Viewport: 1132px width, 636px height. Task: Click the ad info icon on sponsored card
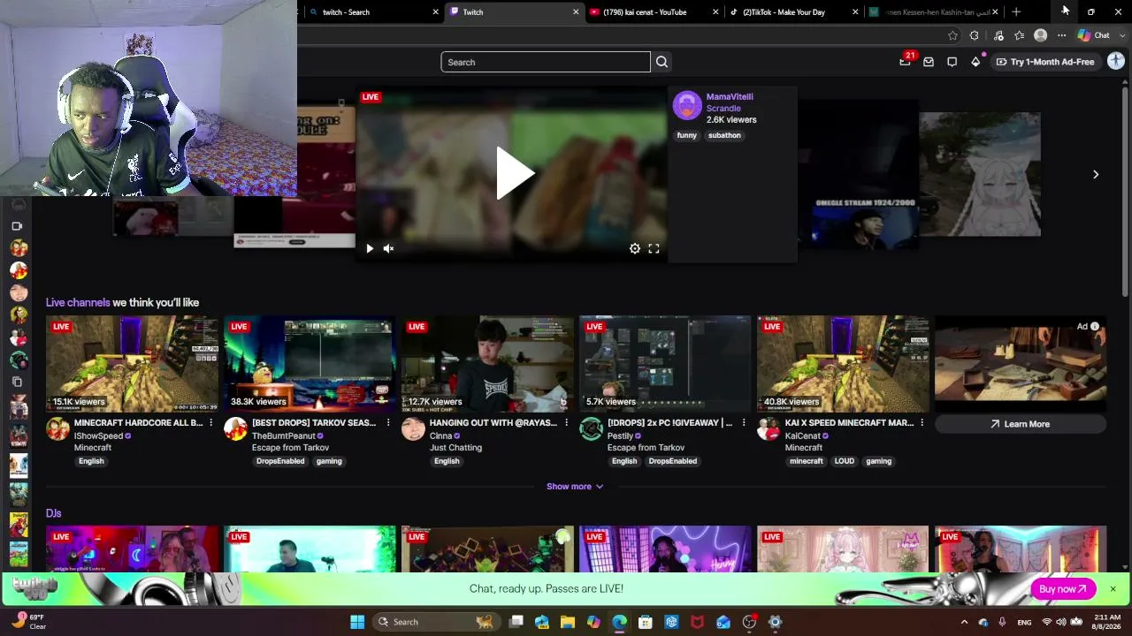click(1095, 327)
